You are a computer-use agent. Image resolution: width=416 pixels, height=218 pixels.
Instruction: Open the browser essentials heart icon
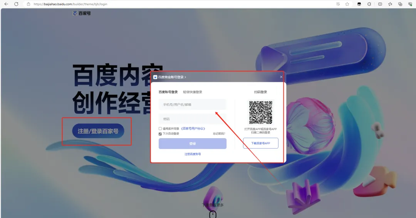pyautogui.click(x=410, y=4)
